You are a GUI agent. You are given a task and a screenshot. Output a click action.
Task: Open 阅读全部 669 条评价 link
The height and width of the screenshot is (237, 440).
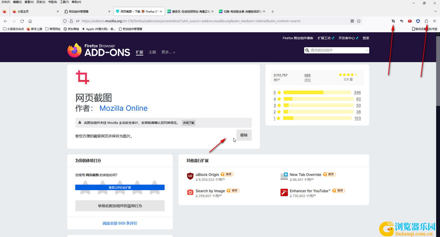click(x=120, y=223)
